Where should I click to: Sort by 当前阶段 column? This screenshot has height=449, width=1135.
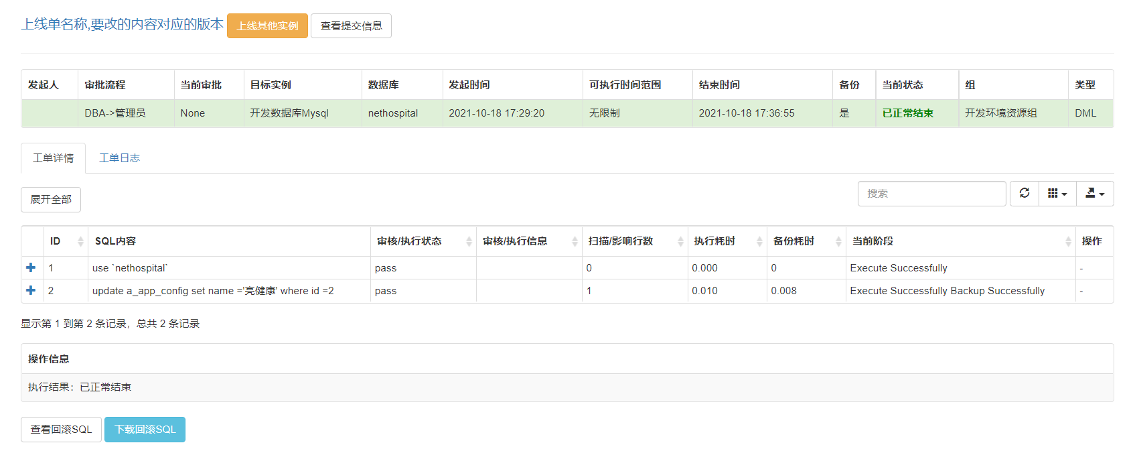pyautogui.click(x=959, y=241)
